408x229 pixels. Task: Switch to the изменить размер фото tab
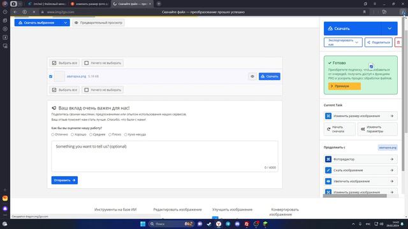click(x=90, y=4)
